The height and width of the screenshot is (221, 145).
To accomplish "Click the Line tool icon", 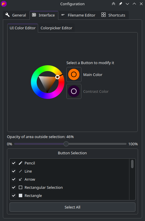I will (21, 171).
